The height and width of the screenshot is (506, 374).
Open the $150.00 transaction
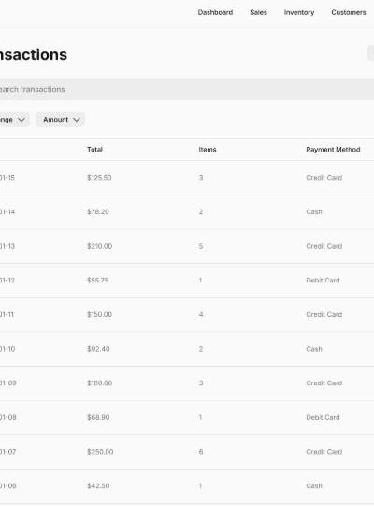coord(187,314)
